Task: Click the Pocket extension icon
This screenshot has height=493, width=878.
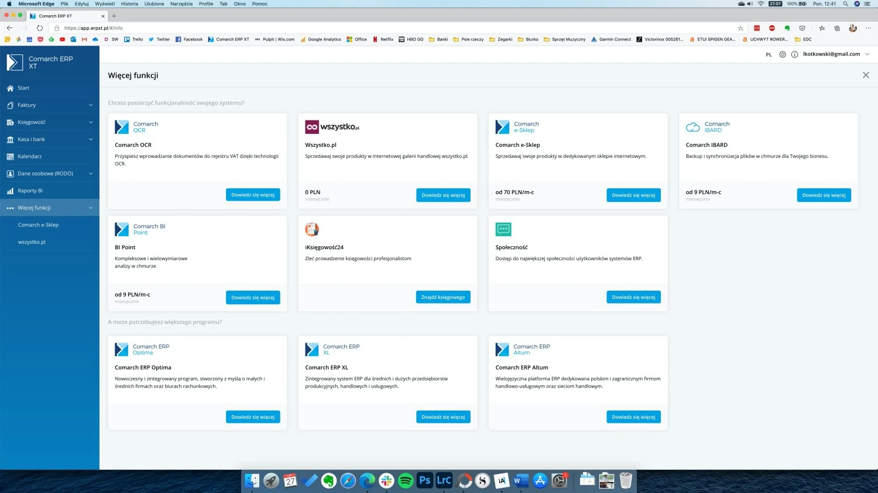Action: pos(802,28)
